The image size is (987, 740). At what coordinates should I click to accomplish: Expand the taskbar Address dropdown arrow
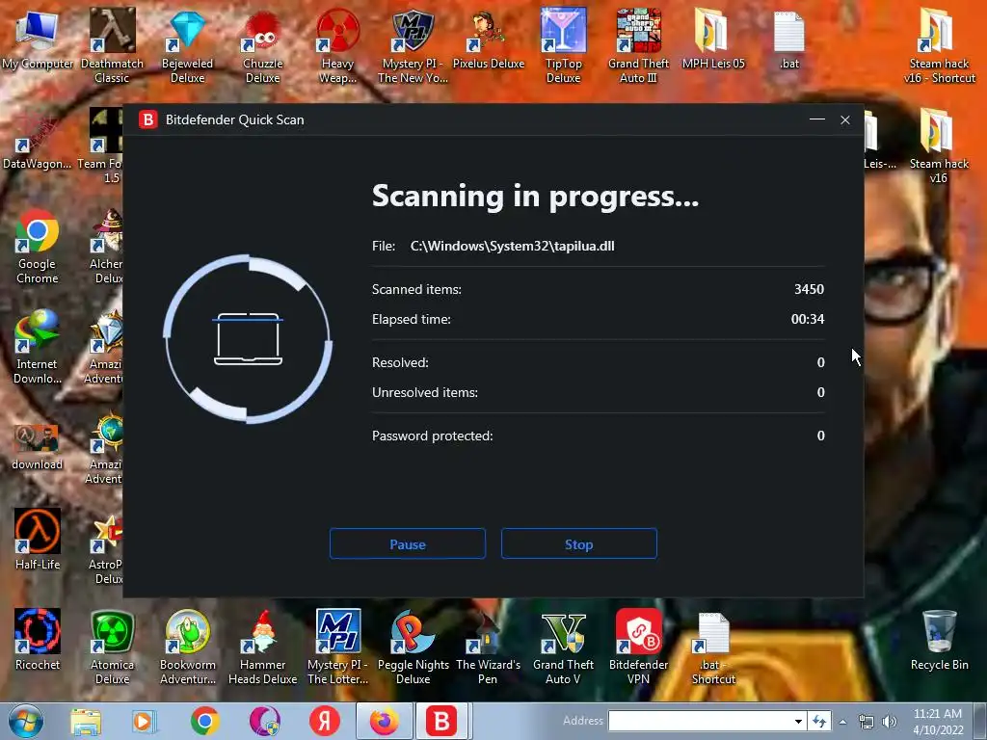click(798, 721)
